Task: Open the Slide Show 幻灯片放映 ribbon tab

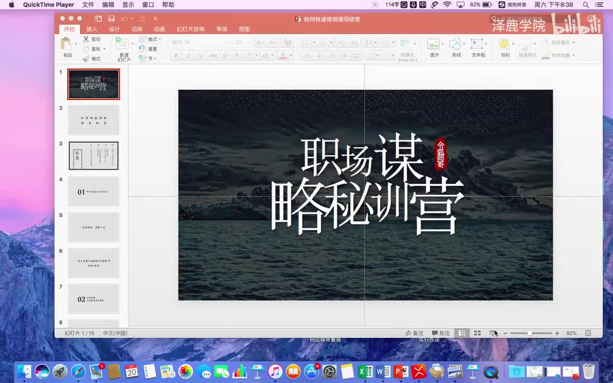Action: (190, 29)
